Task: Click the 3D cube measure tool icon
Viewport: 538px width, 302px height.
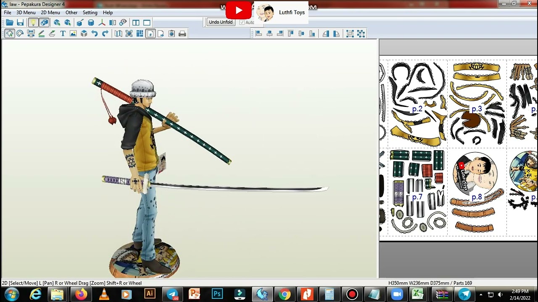Action: point(84,34)
